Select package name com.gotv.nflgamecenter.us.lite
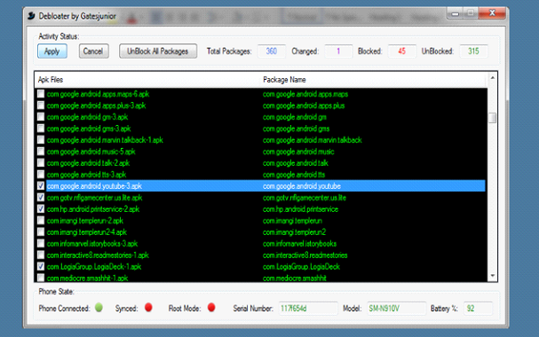 (x=305, y=198)
